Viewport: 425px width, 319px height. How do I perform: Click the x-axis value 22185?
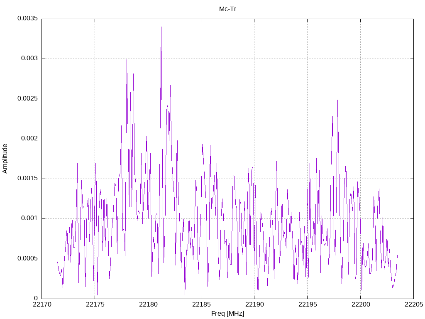[x=201, y=304]
